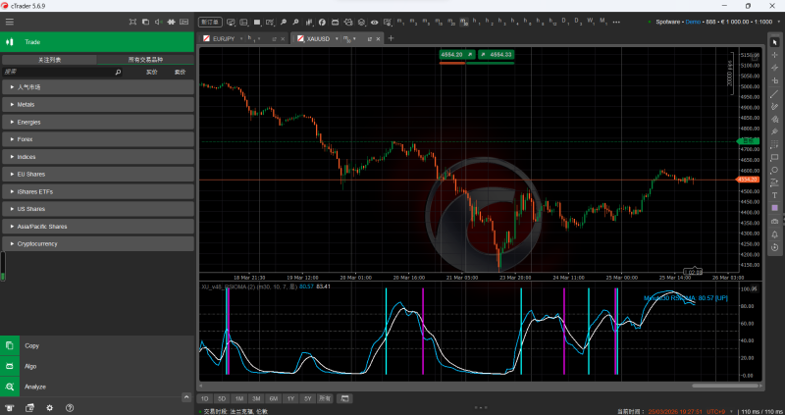Open the Trade section
Viewport: 785px width, 415px height.
point(97,42)
